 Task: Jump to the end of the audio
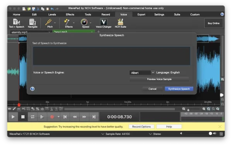[x=94, y=117]
